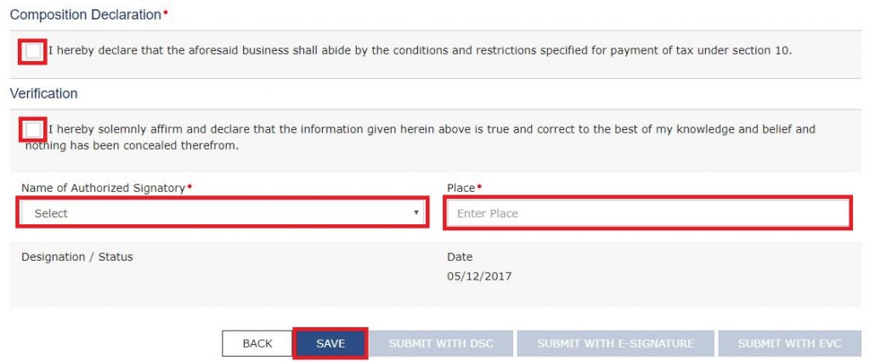Click the Date label

click(460, 257)
